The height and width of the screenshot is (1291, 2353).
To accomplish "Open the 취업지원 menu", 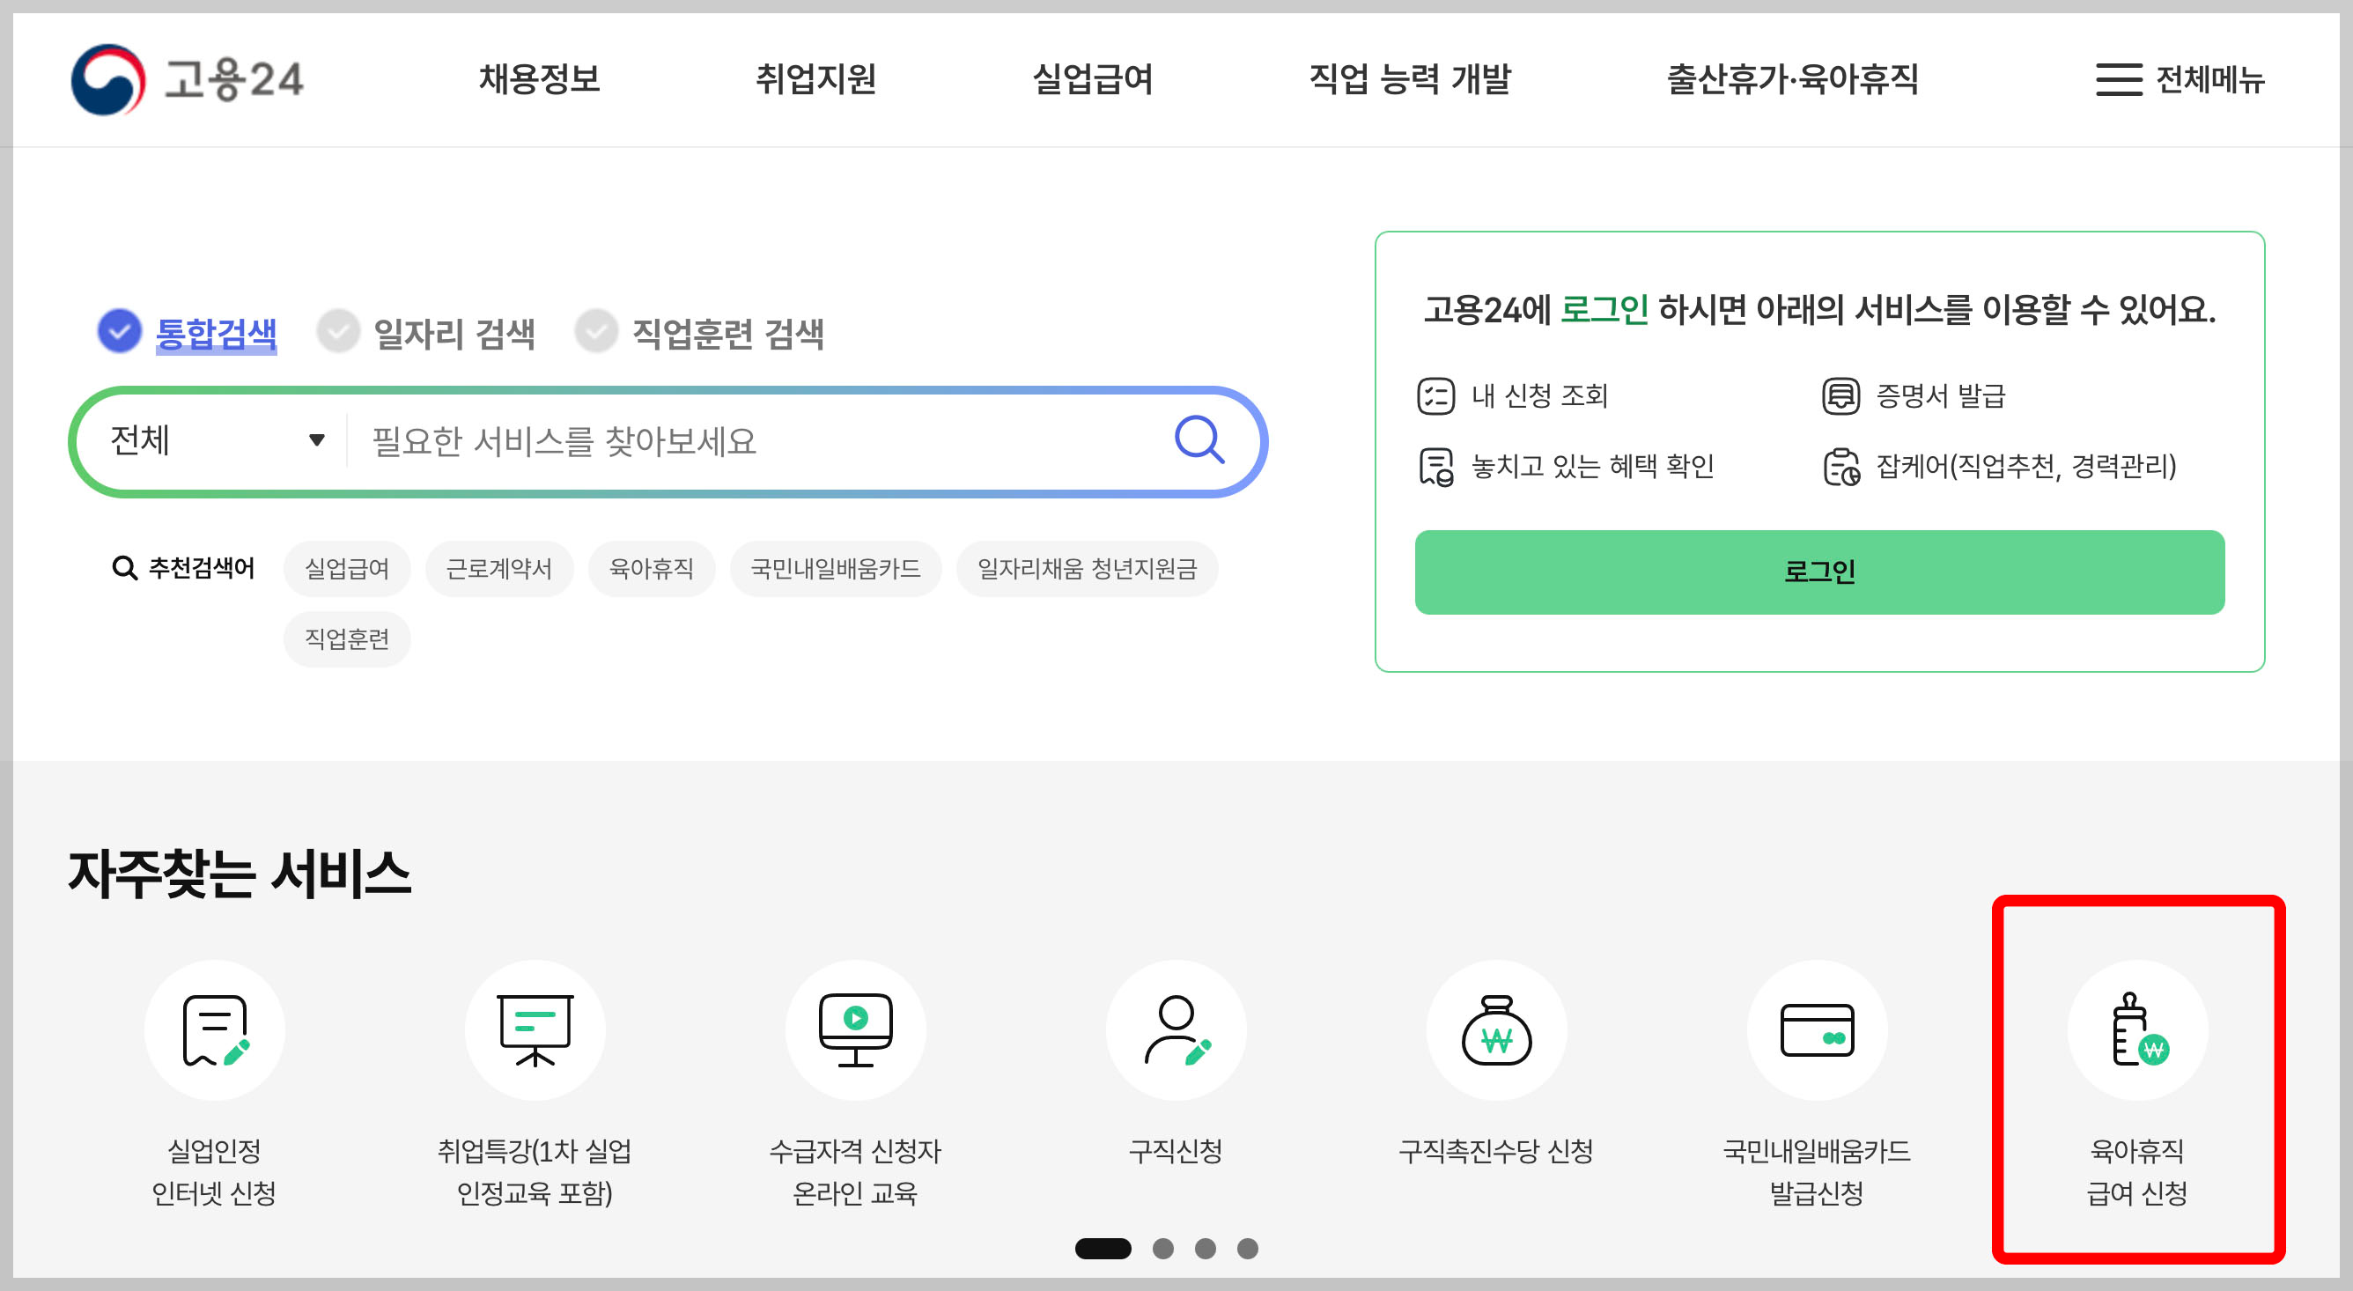I will pos(815,79).
